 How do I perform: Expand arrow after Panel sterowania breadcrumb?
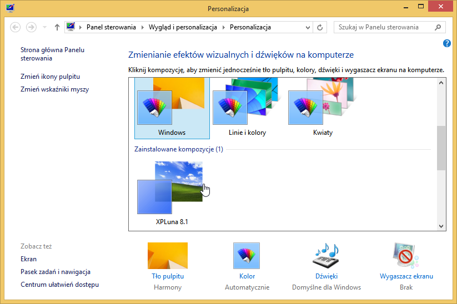tap(143, 27)
